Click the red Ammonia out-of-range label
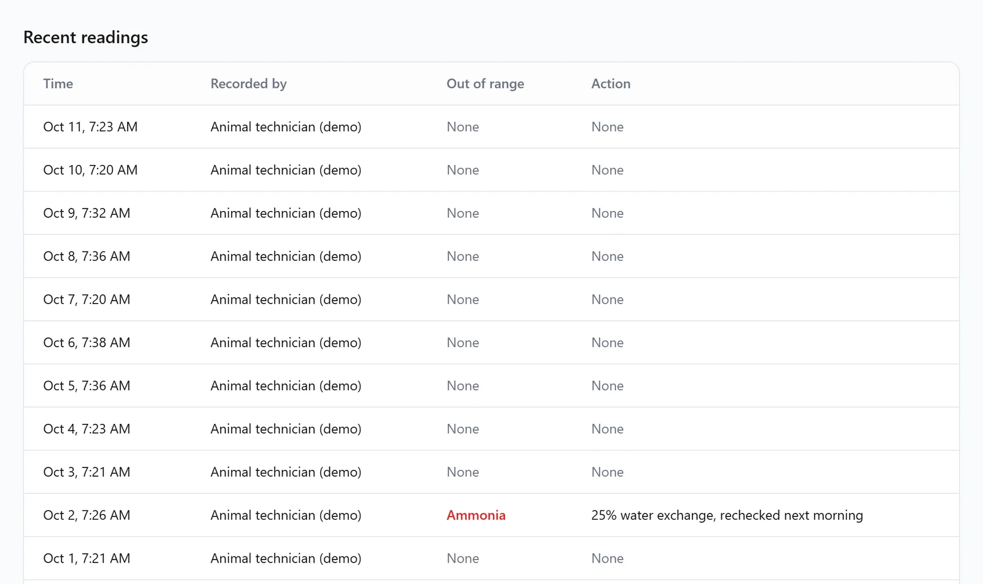983x584 pixels. (x=476, y=515)
